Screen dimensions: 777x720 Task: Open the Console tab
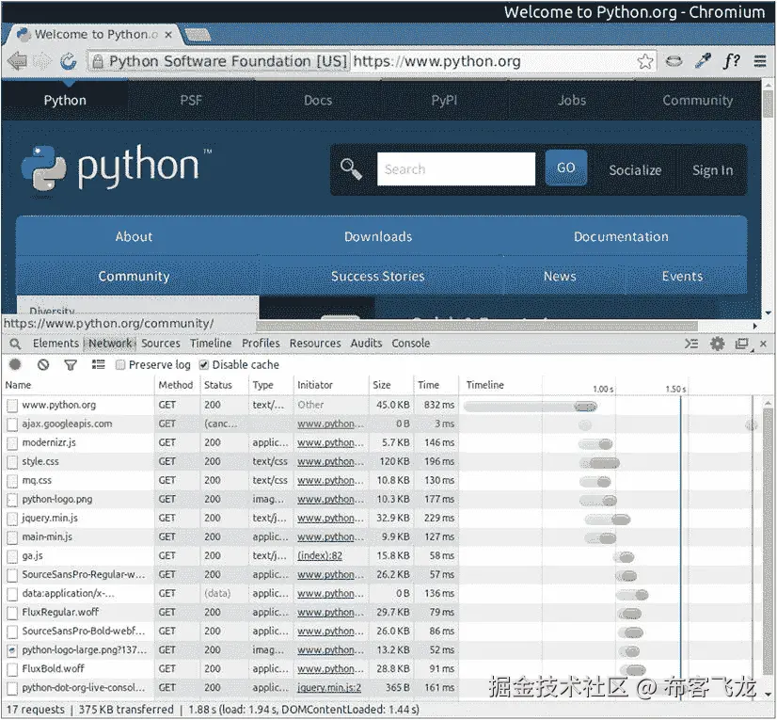411,344
